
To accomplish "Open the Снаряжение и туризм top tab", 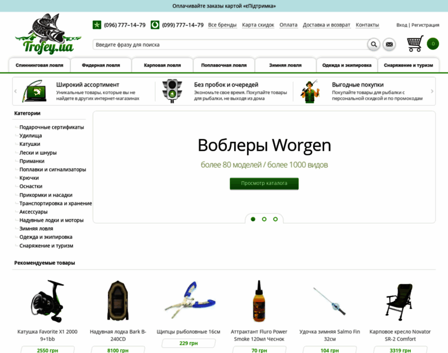I will pos(409,65).
